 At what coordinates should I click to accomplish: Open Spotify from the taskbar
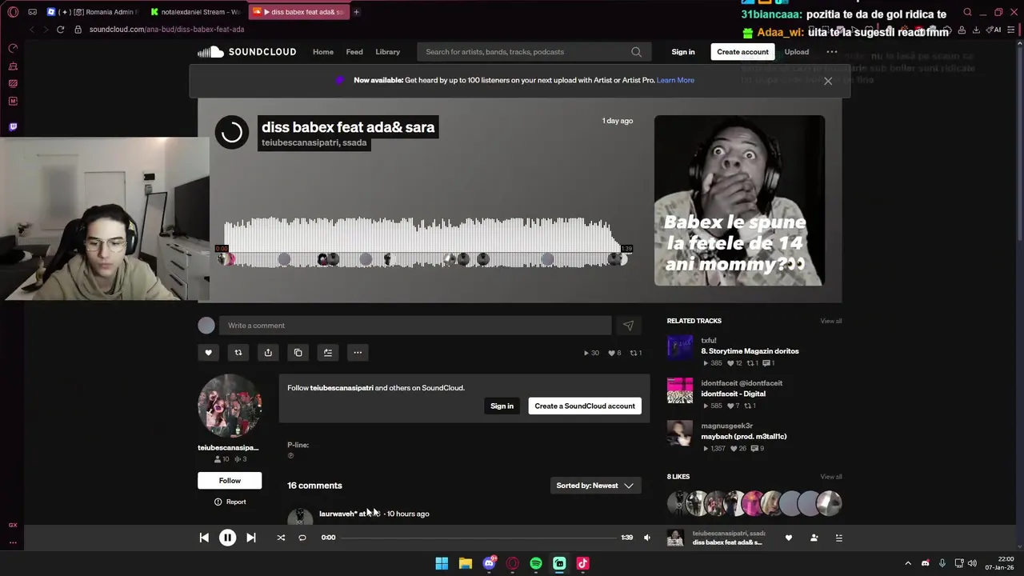tap(536, 563)
